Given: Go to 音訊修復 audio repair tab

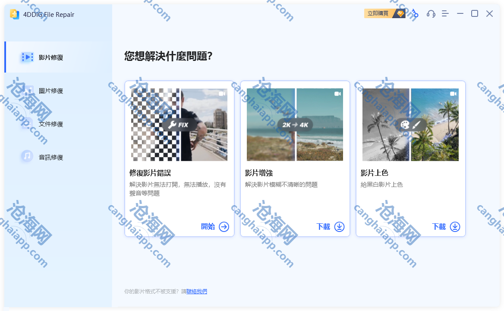Looking at the screenshot, I should [51, 157].
